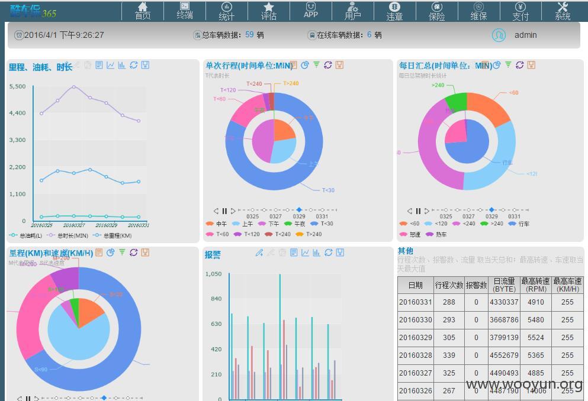
Task: Toggle 总油耗(L) legend series
Action: [25, 235]
